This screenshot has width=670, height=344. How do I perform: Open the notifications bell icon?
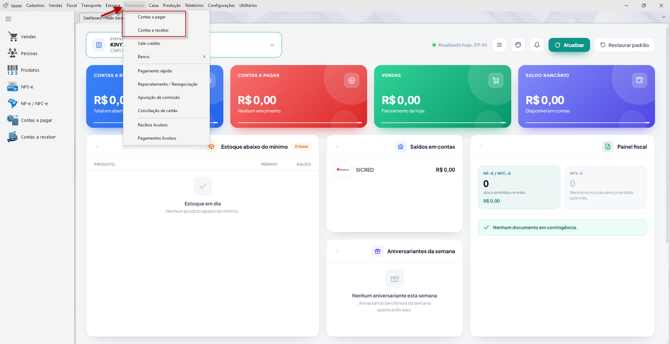pyautogui.click(x=537, y=45)
